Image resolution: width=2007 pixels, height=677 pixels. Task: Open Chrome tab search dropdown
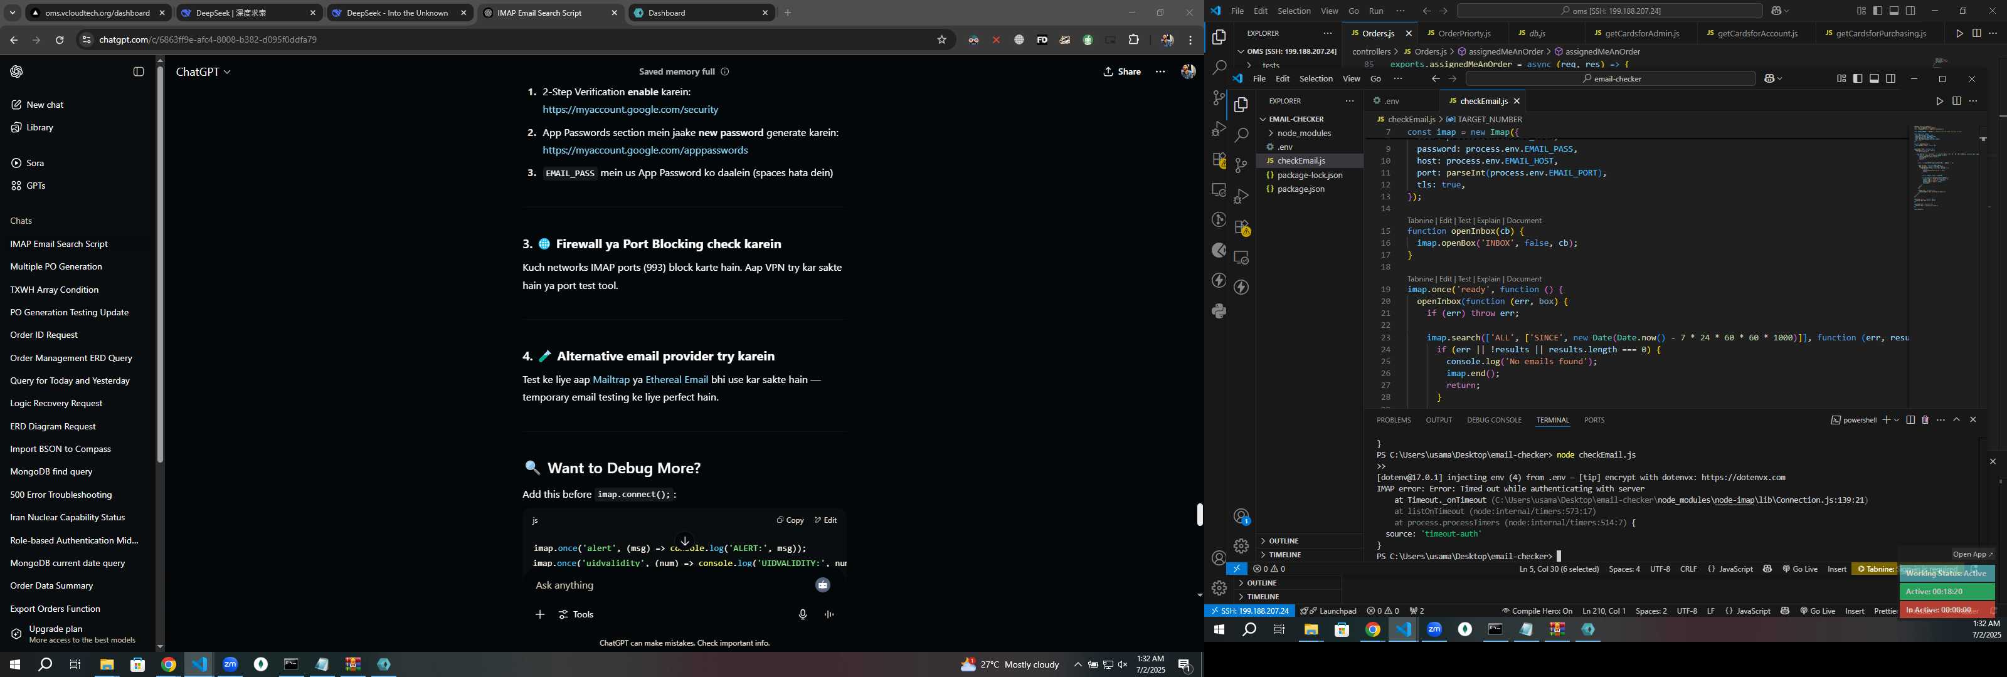(x=13, y=13)
